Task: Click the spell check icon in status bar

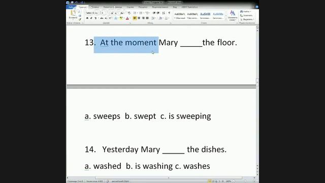Action: [x=108, y=181]
